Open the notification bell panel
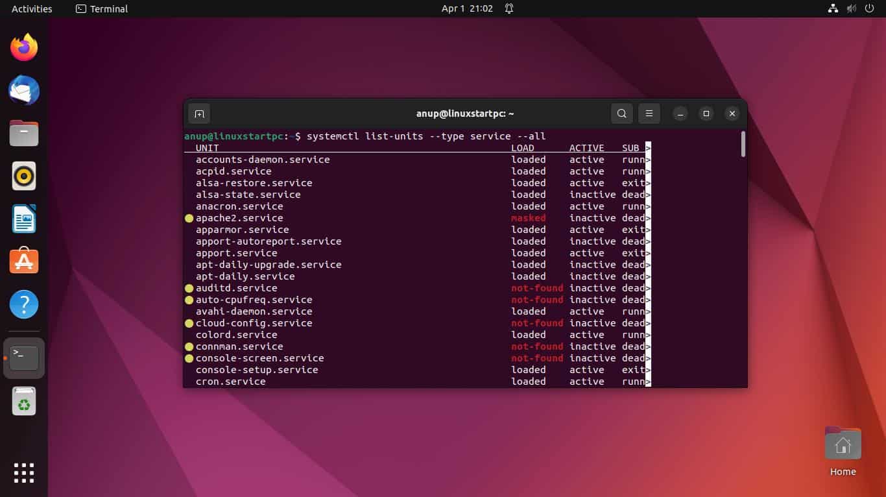Screen dimensions: 886x497 point(510,8)
